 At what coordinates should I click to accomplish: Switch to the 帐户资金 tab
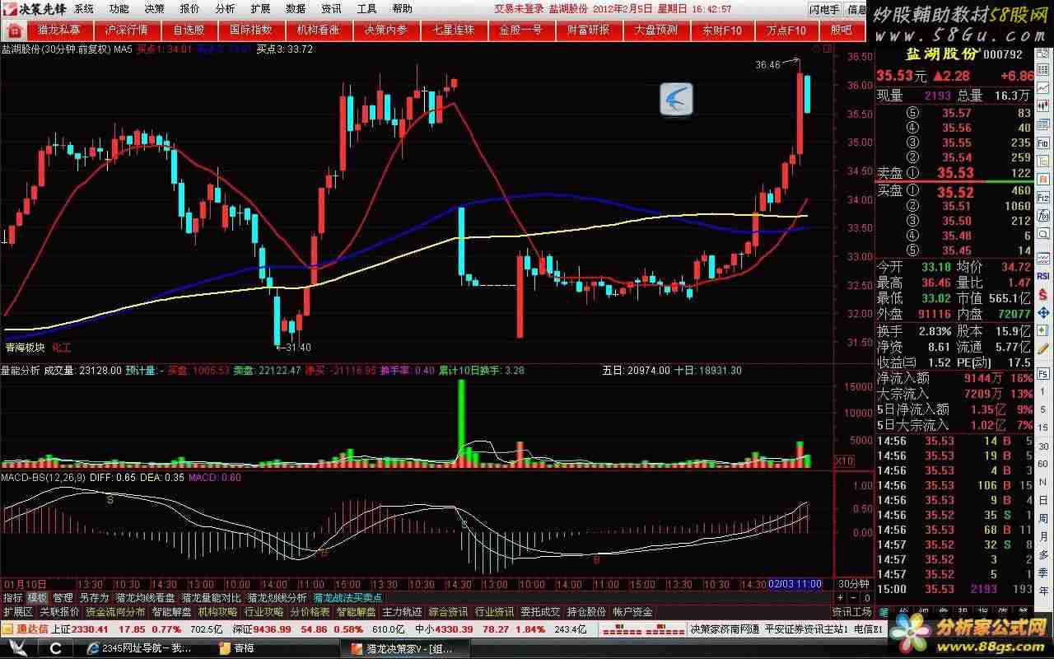tap(632, 611)
